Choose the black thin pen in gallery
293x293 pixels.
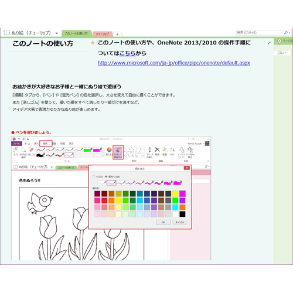41,150
